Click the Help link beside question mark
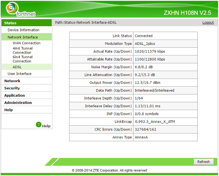Viewport: 219px width, 176px height. coord(46,126)
